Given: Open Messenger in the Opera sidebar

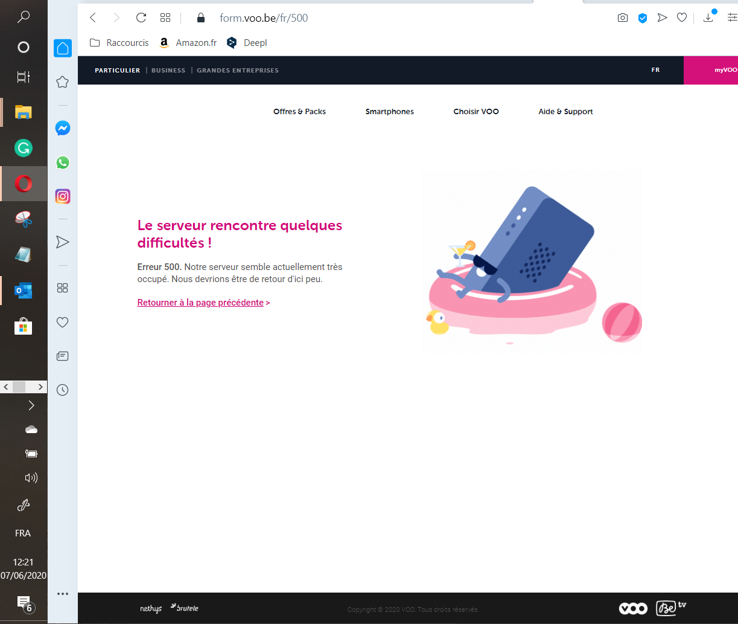Looking at the screenshot, I should [62, 128].
